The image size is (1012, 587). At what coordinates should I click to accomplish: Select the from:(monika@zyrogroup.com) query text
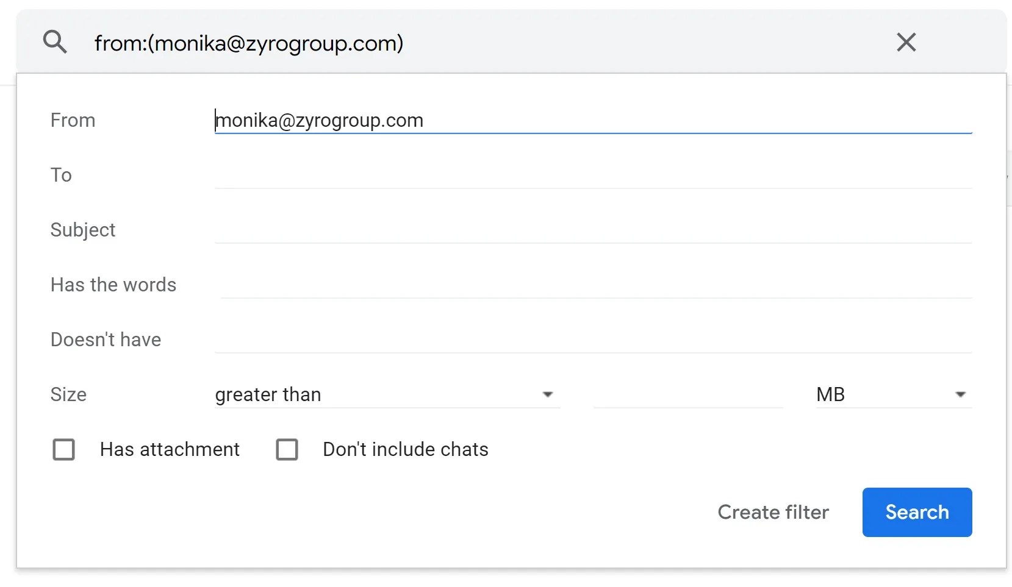tap(248, 43)
